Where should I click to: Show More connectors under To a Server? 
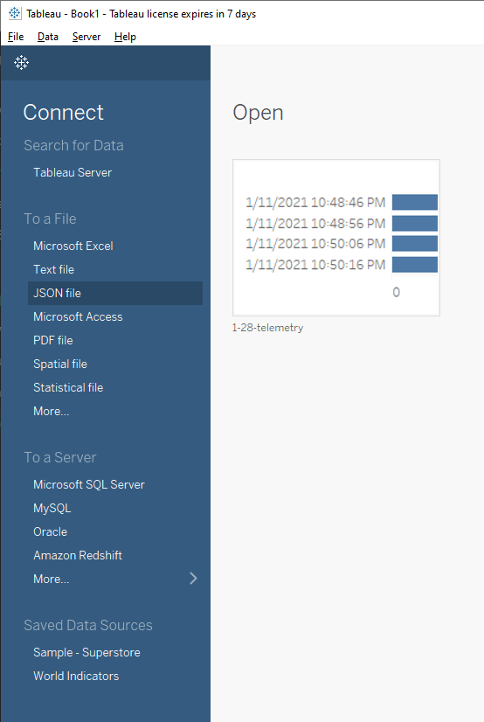point(51,579)
